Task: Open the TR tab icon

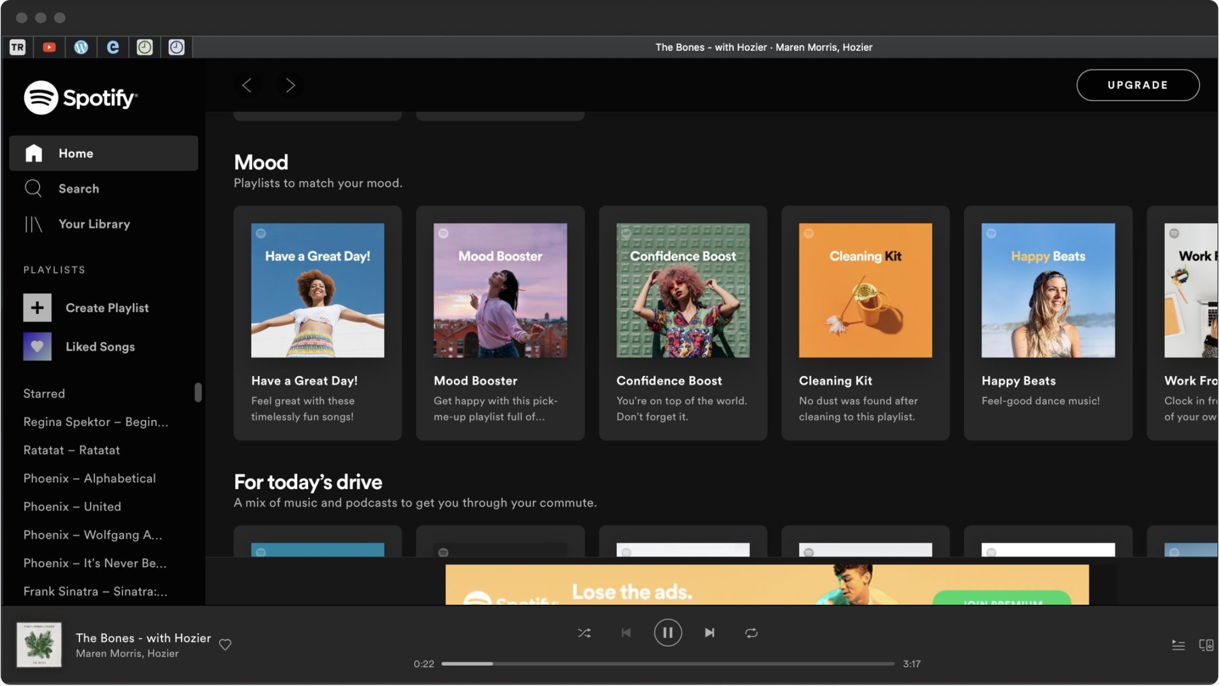Action: [17, 47]
